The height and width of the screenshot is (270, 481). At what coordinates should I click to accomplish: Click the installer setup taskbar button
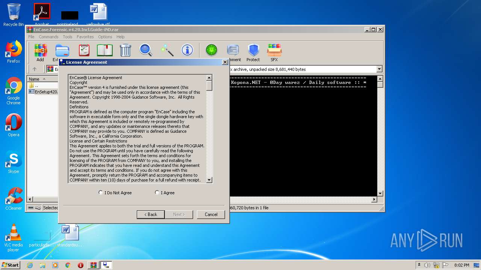(106, 265)
